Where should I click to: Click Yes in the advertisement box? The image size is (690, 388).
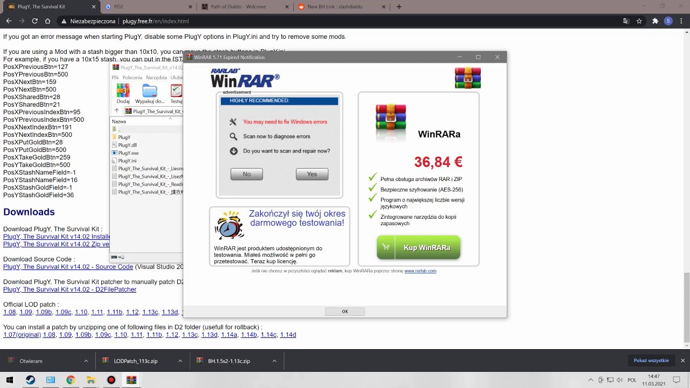(x=312, y=174)
